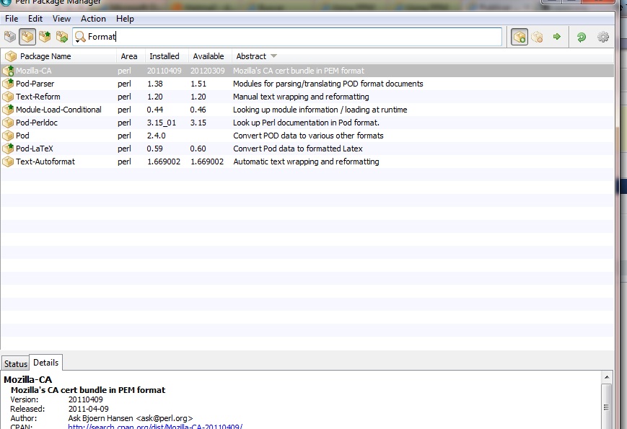Click the Pod-LaTeX package icon

tap(8, 149)
